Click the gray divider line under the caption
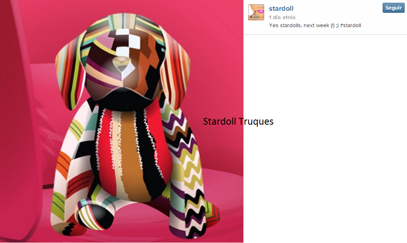The image size is (407, 243). click(325, 34)
